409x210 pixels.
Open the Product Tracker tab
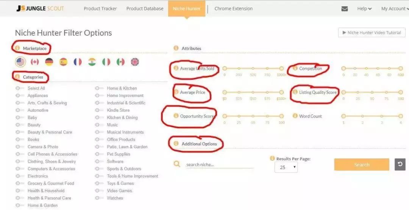click(100, 9)
